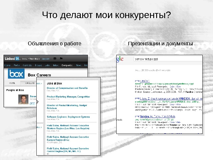Screen dimensions: 213x160
Task: Open the third Yandex PPT search result
Action: (157, 116)
